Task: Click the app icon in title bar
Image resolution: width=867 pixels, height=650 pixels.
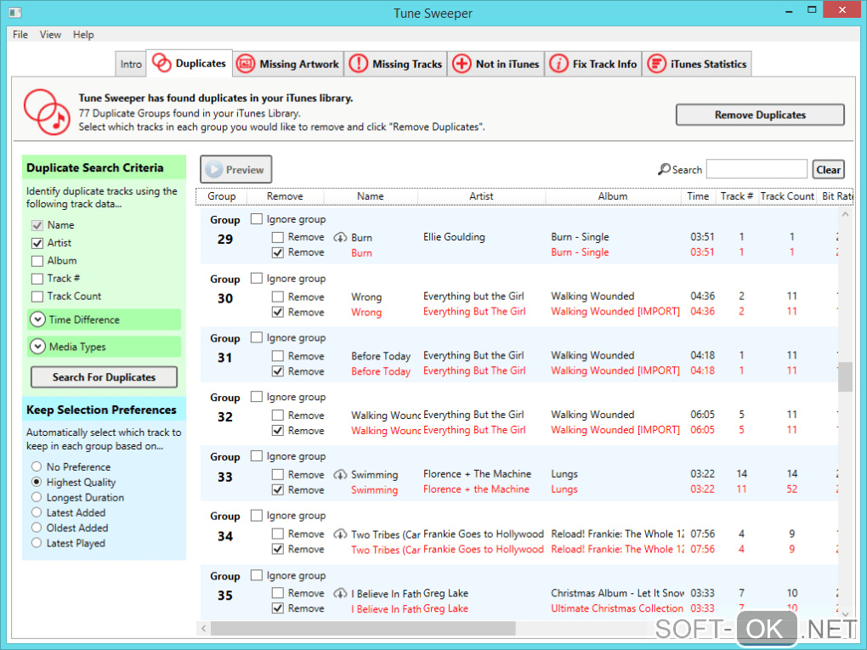Action: pos(15,12)
